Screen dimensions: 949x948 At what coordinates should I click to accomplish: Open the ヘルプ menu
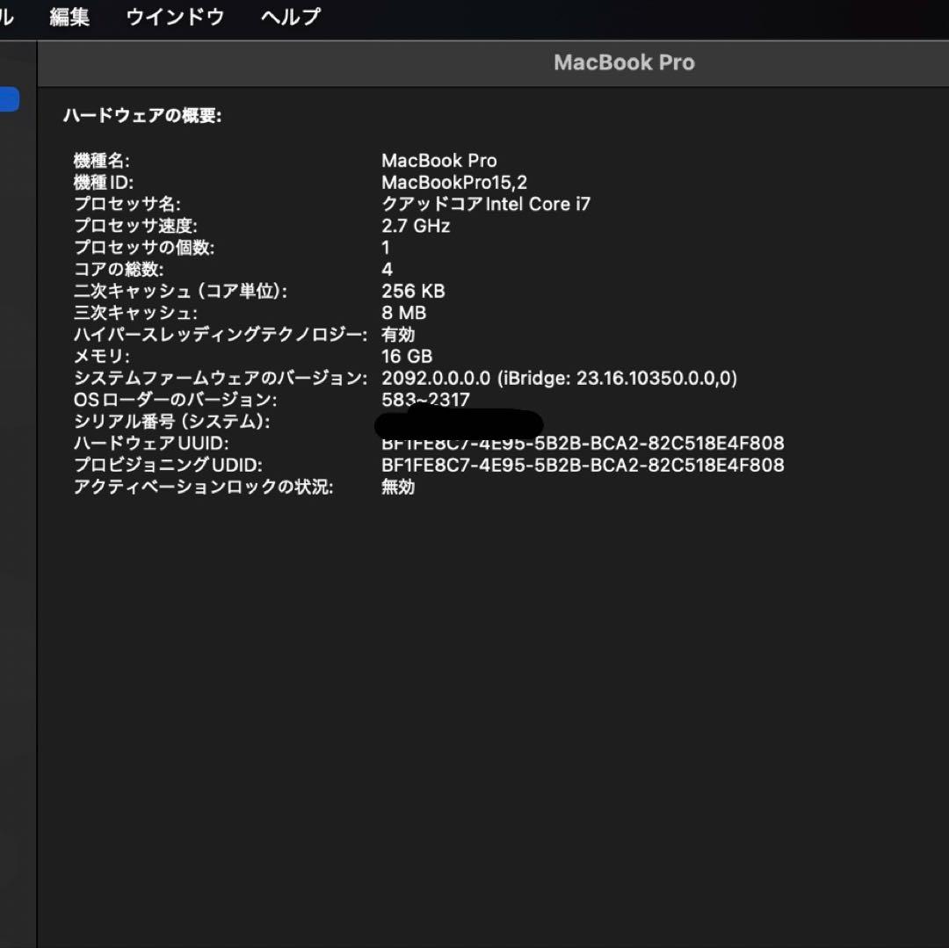pos(290,17)
